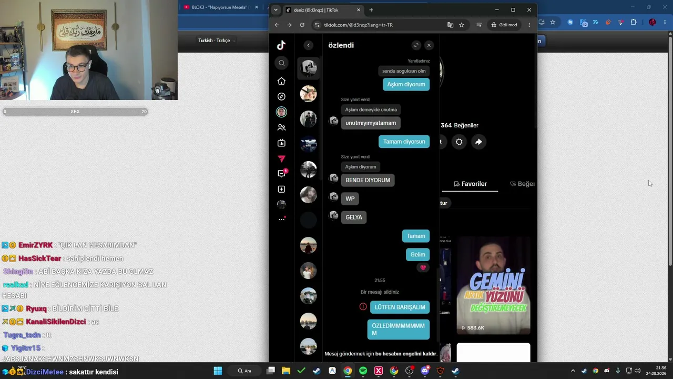The height and width of the screenshot is (379, 673).
Task: Open the three-dots More menu in TikTok sidebar
Action: tap(282, 219)
